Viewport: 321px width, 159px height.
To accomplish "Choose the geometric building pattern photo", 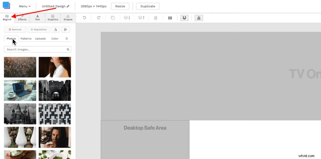I will pyautogui.click(x=55, y=114).
